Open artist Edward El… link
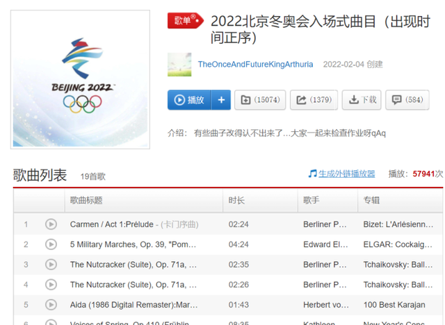The image size is (445, 325). click(325, 244)
